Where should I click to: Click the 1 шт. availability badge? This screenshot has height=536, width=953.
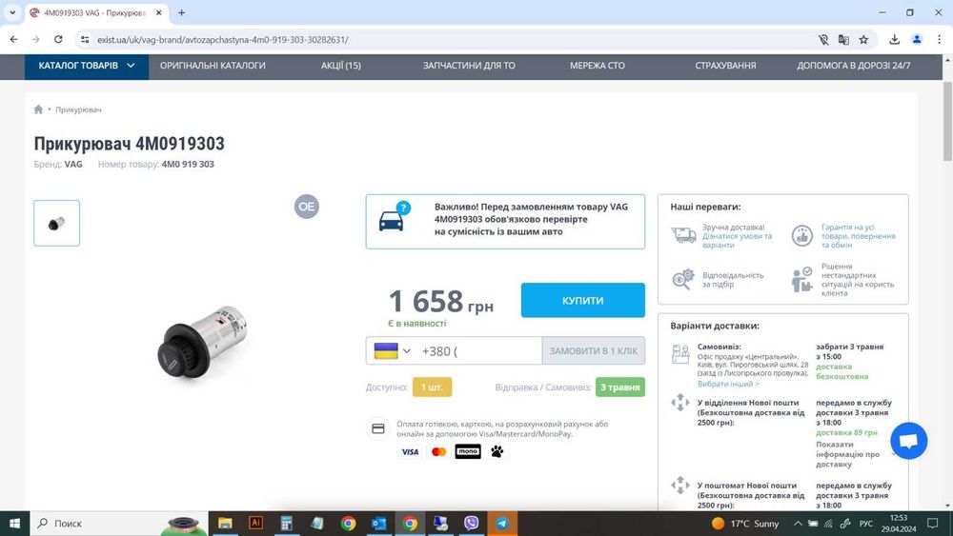(x=432, y=387)
